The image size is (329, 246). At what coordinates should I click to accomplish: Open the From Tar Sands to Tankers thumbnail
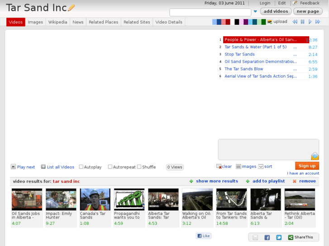pos(232,200)
